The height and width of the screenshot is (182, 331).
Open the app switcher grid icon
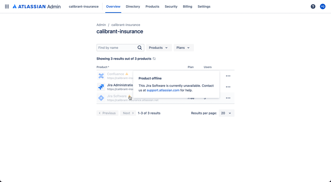pyautogui.click(x=7, y=7)
